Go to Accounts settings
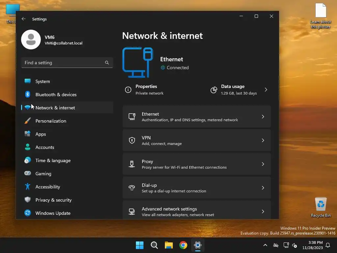Screen dimensions: 337x253 [67, 147]
